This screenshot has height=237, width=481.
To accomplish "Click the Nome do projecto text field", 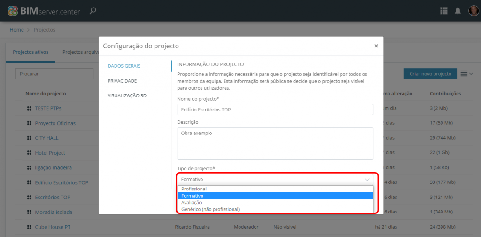I will click(x=275, y=110).
